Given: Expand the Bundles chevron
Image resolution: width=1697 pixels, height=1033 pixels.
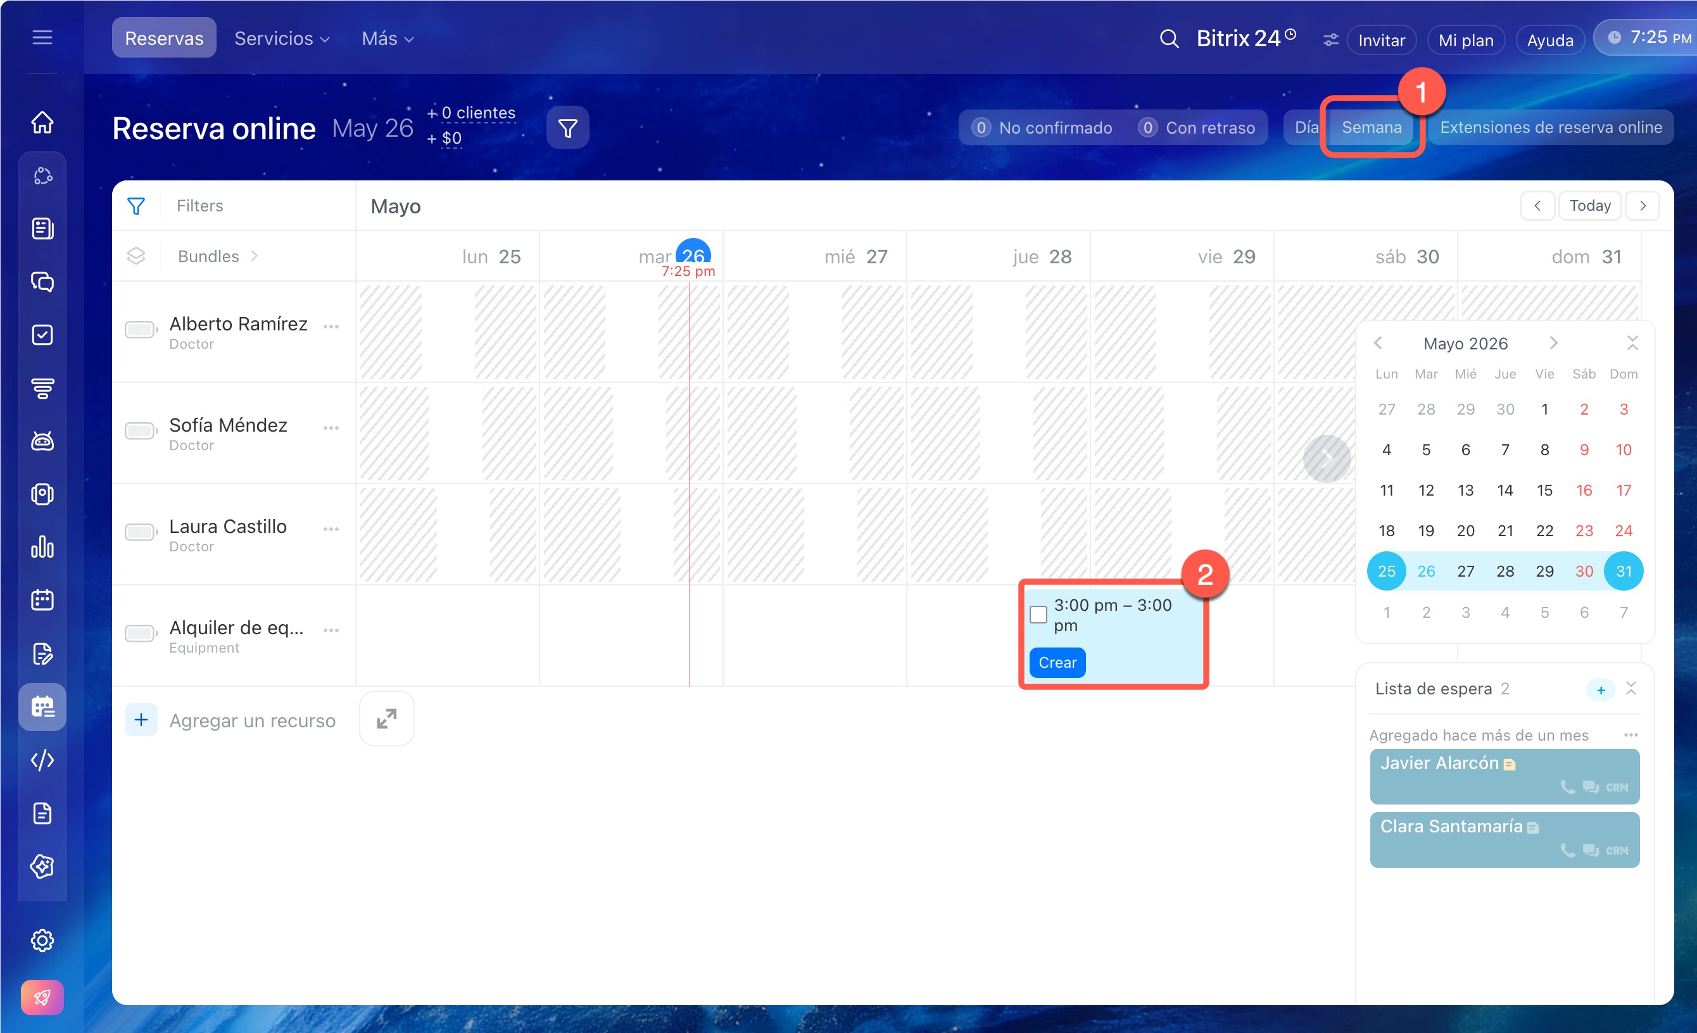Looking at the screenshot, I should click(x=255, y=256).
